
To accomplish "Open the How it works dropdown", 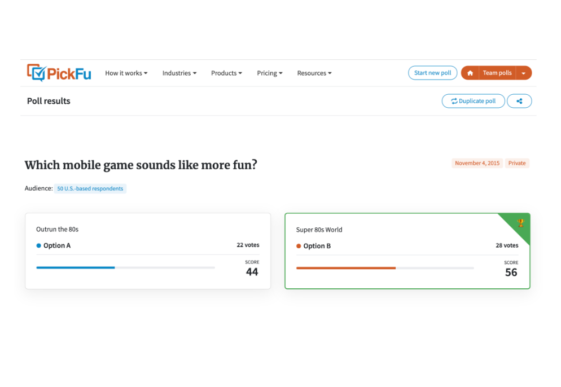I will click(x=126, y=73).
